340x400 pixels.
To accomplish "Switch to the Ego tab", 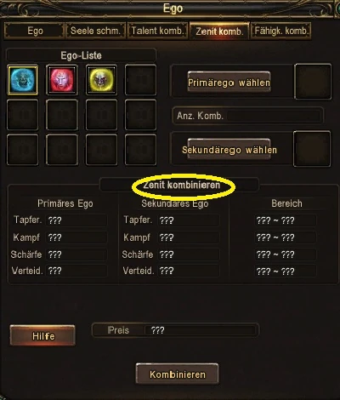I will click(35, 31).
